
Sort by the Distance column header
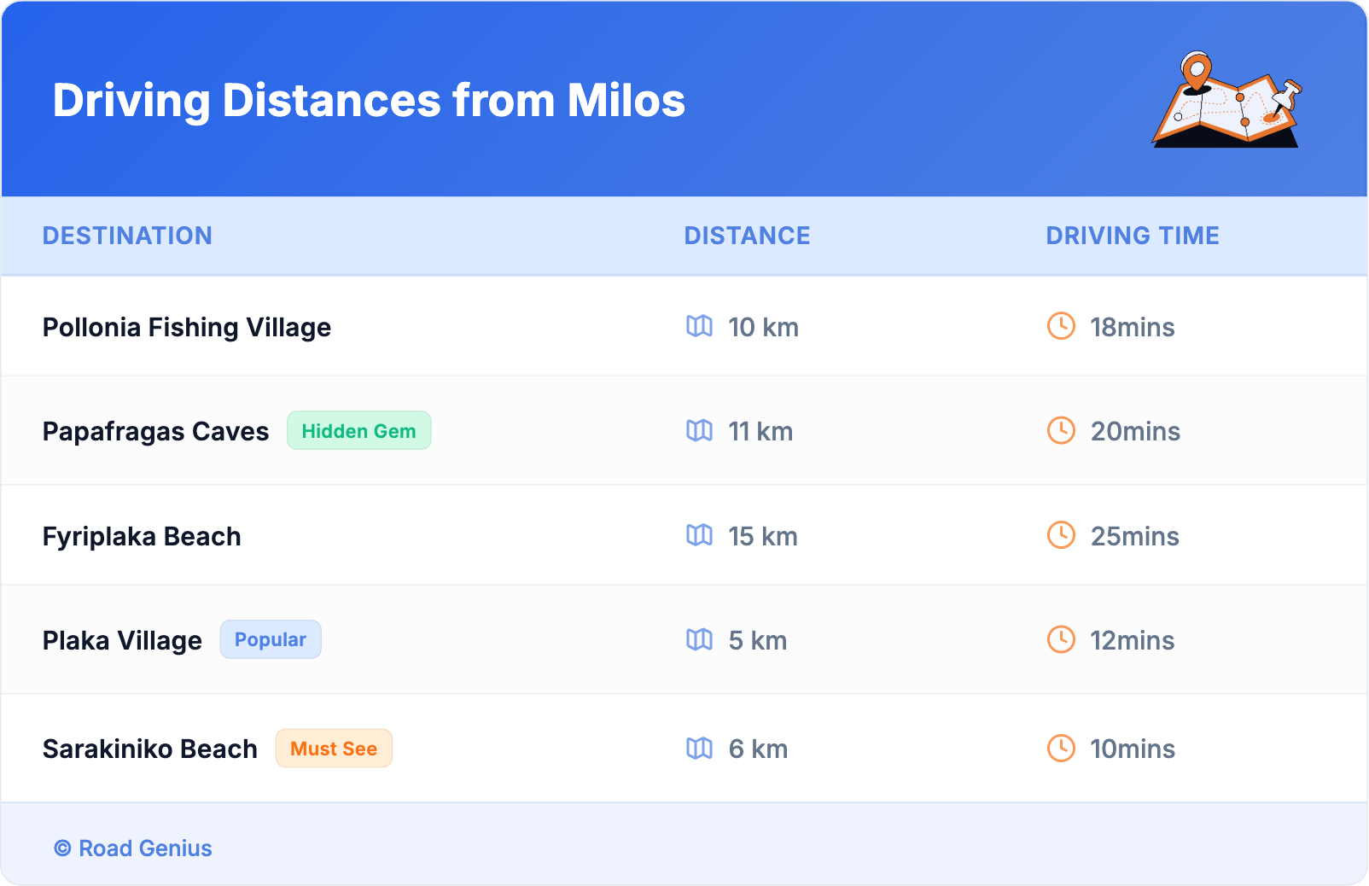(747, 236)
